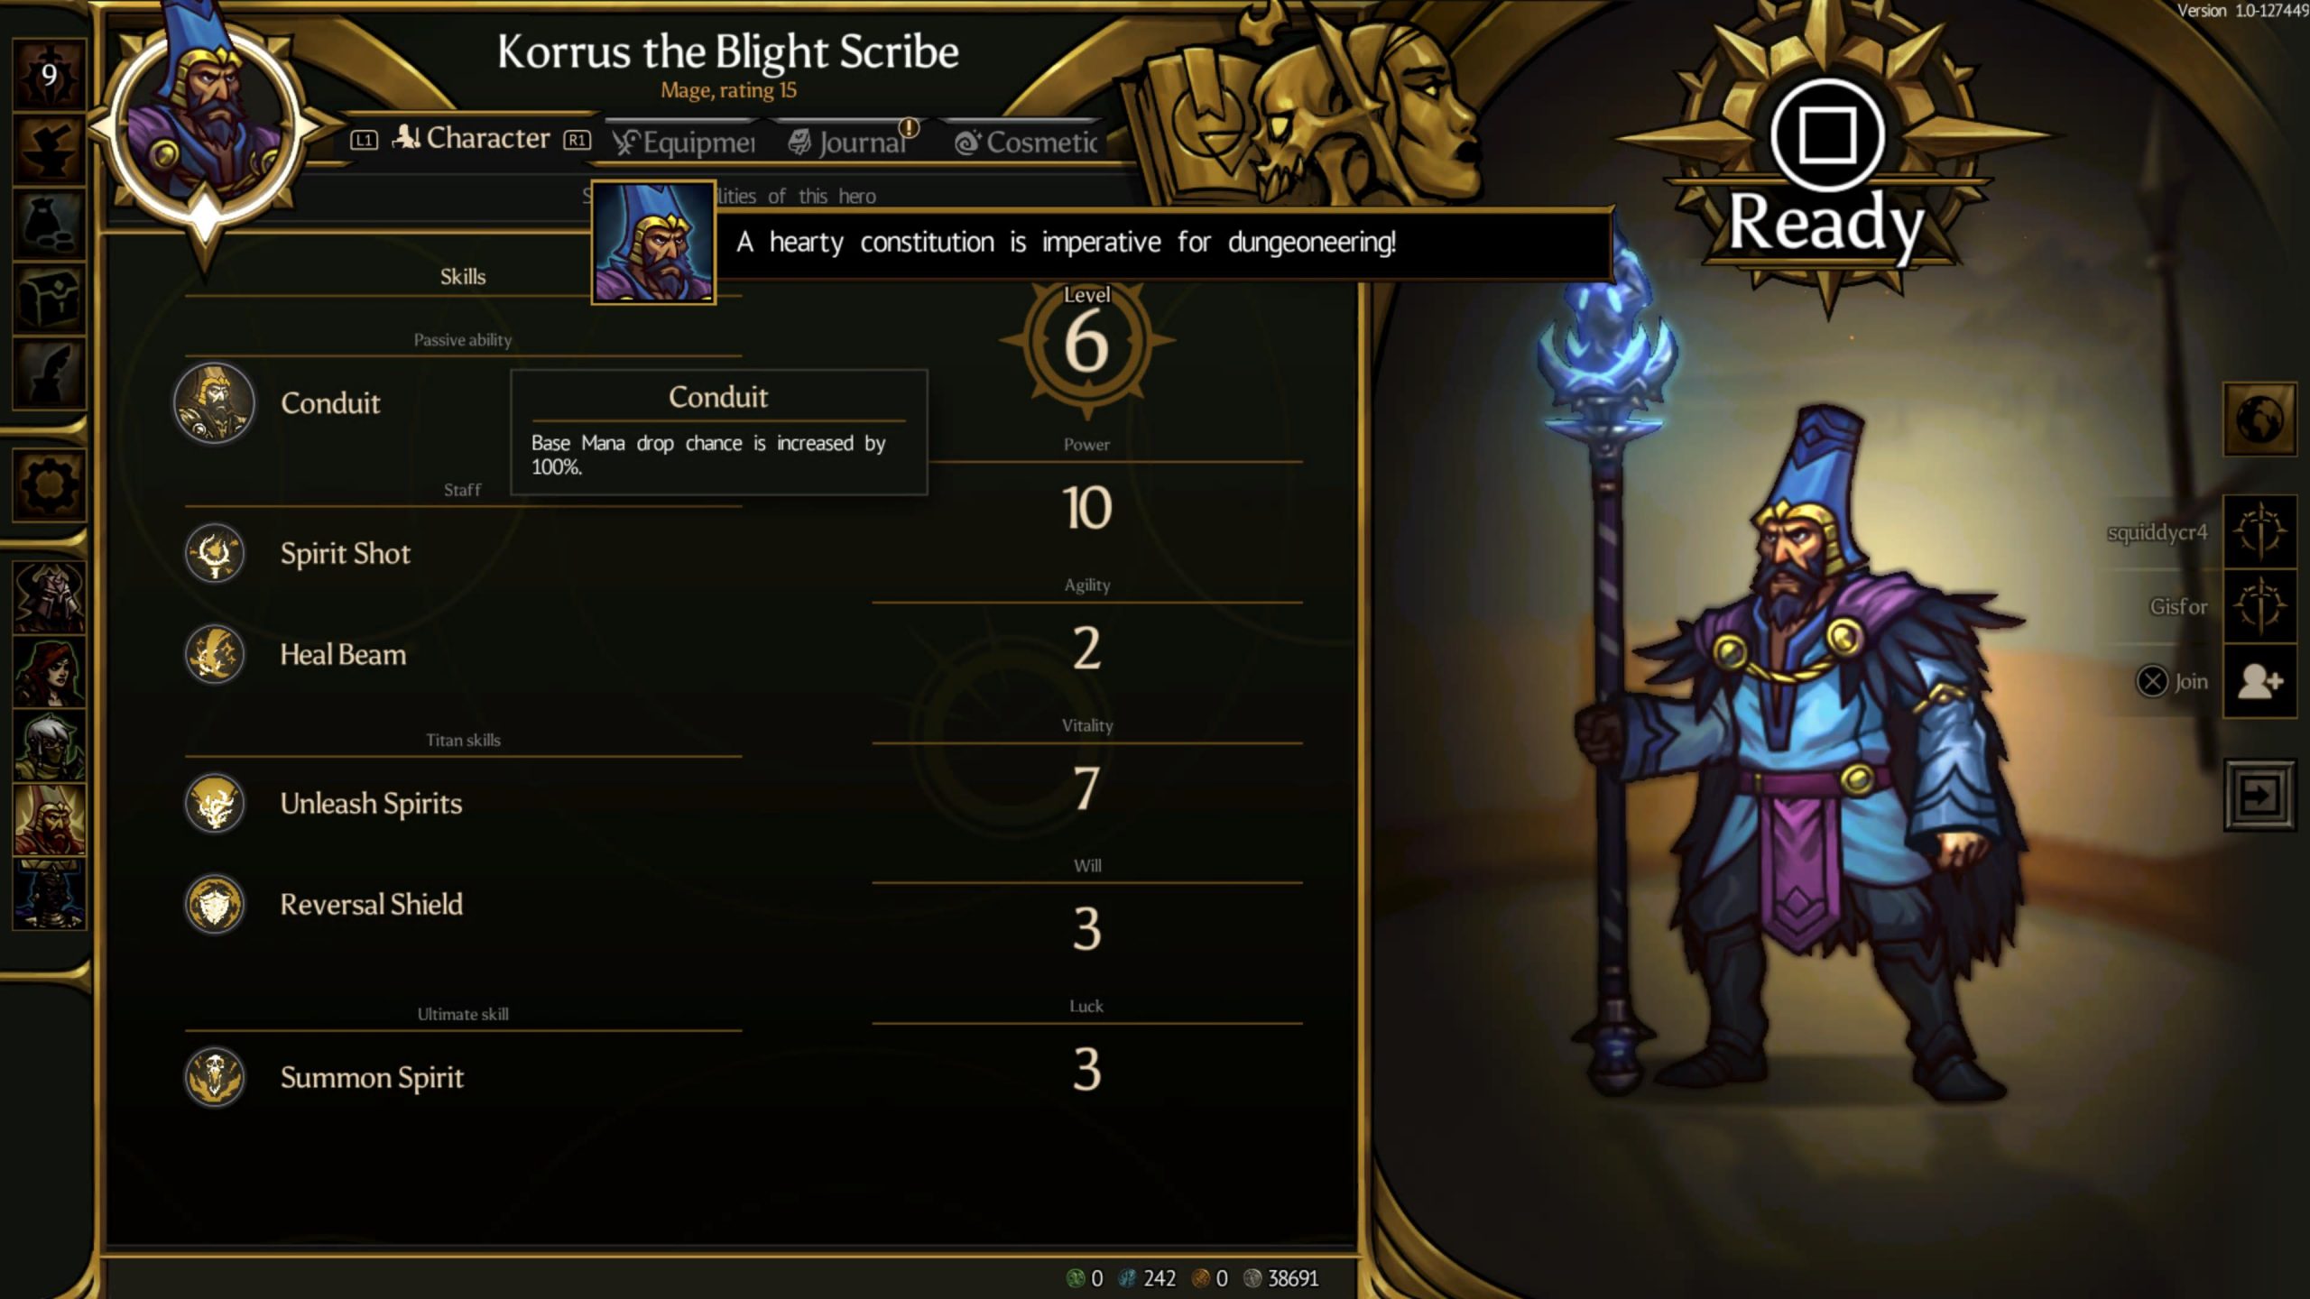This screenshot has height=1299, width=2310.
Task: Open the globe icon on right edge
Action: [x=2259, y=419]
